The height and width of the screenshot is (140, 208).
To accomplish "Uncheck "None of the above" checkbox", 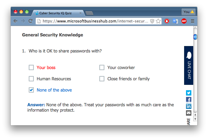I will point(31,90).
